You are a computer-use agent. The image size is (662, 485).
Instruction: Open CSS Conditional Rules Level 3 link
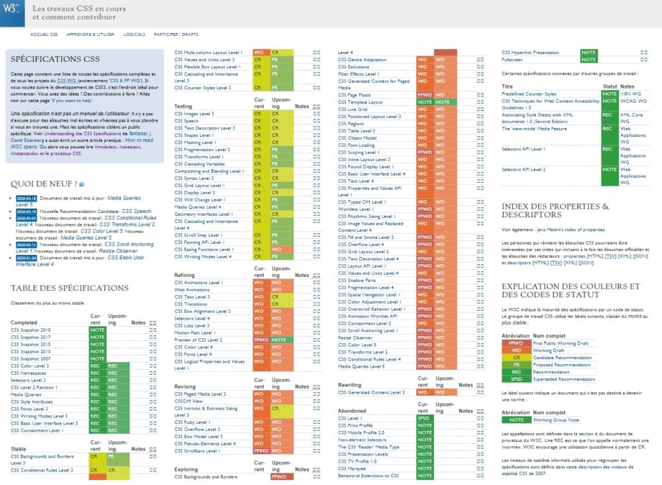click(42, 470)
